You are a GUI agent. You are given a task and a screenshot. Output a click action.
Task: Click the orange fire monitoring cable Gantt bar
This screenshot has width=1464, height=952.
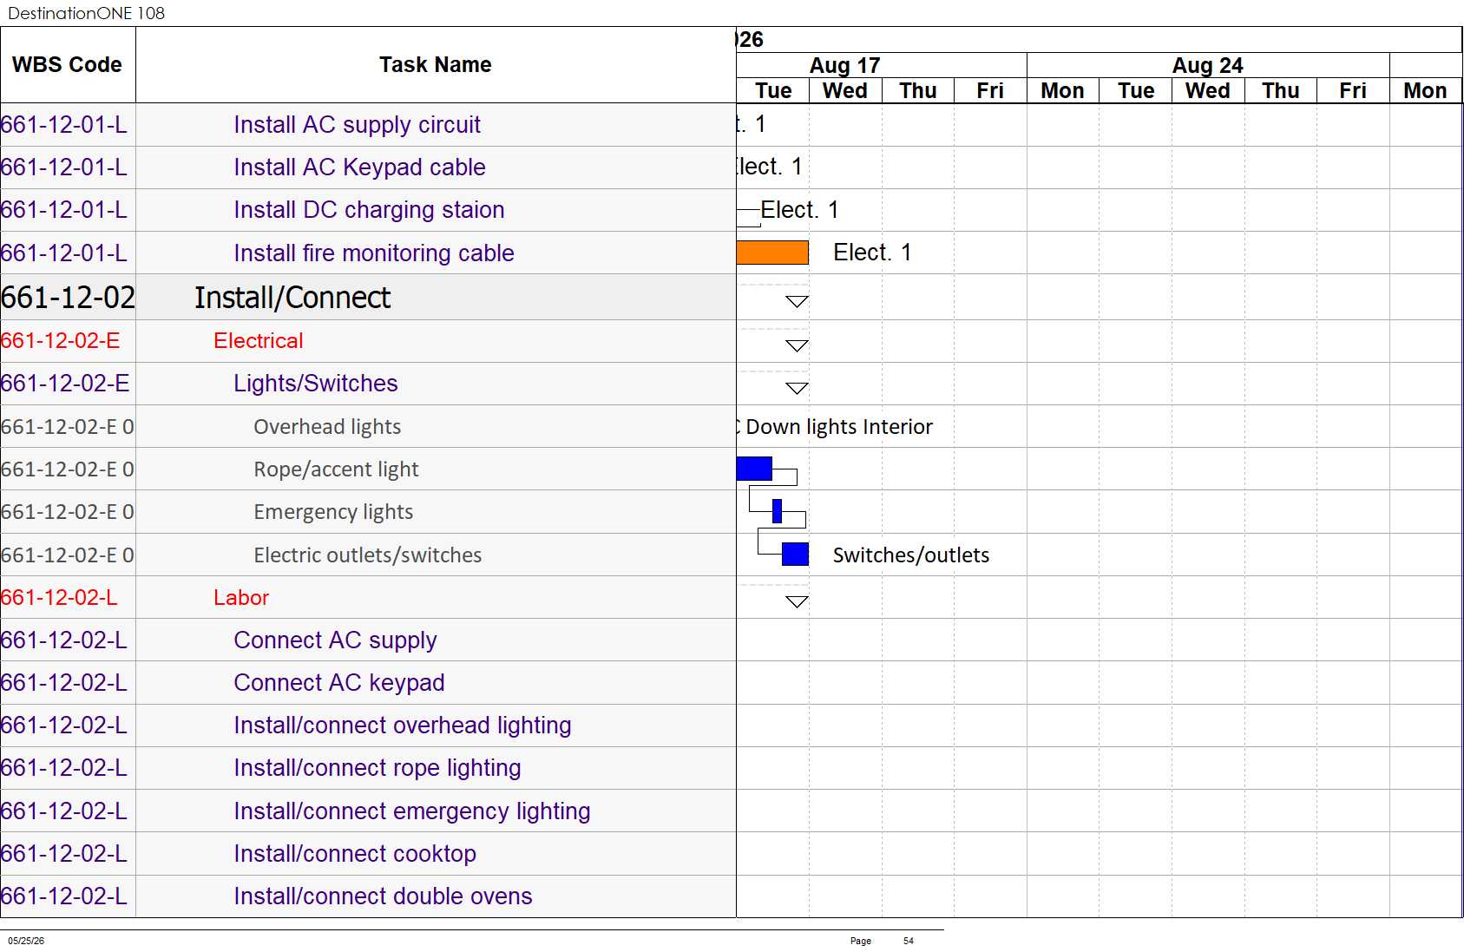[772, 253]
